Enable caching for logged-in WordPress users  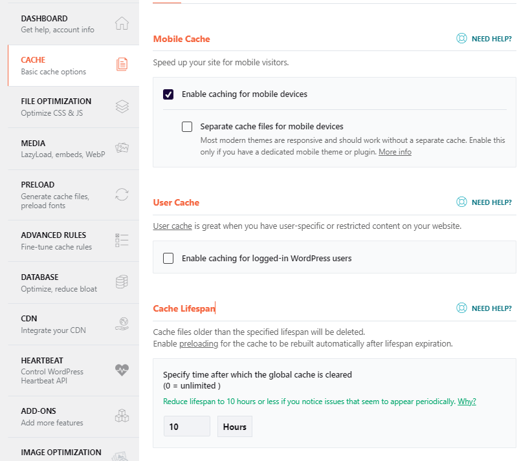[168, 258]
